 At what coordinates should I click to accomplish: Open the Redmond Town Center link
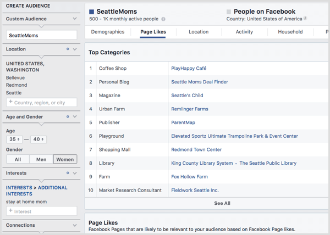tap(196, 149)
